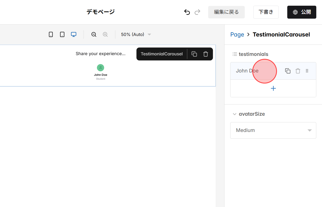This screenshot has width=322, height=207.
Task: Delete the John Doe testimonial item
Action: 298,71
